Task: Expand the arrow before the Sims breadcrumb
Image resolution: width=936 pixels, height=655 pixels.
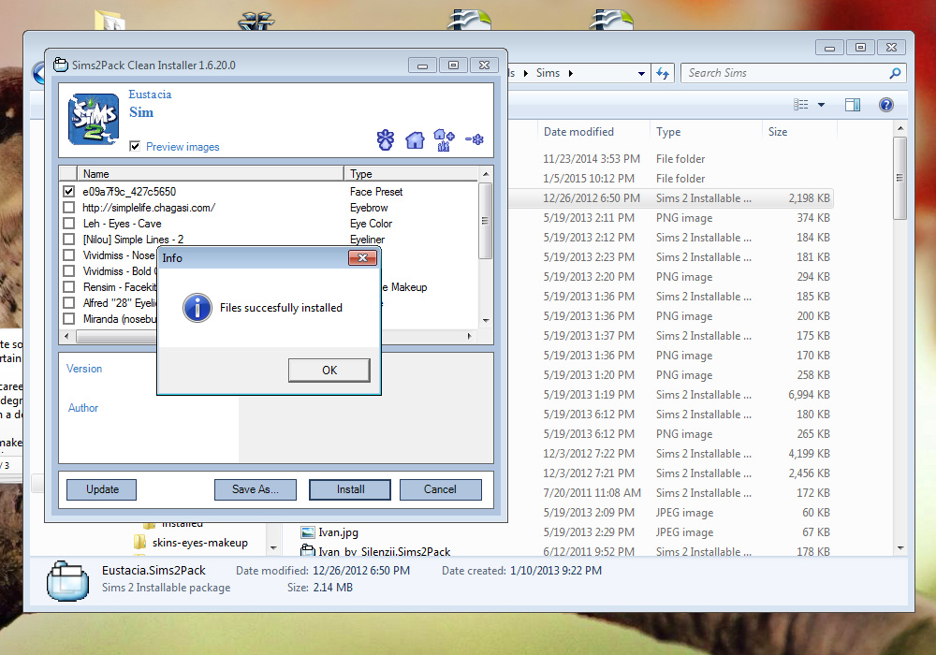Action: click(525, 73)
